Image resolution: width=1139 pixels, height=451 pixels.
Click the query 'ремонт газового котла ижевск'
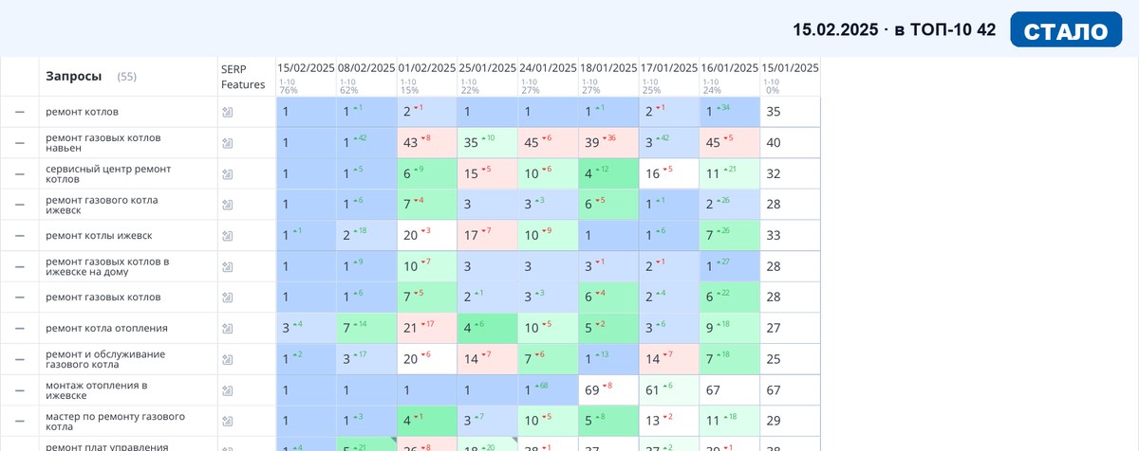[x=102, y=205]
